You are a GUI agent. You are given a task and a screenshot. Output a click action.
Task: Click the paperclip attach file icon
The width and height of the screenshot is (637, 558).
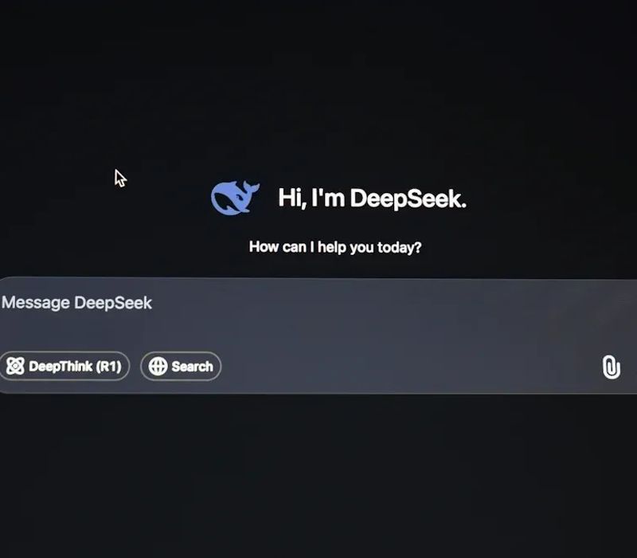tap(611, 367)
